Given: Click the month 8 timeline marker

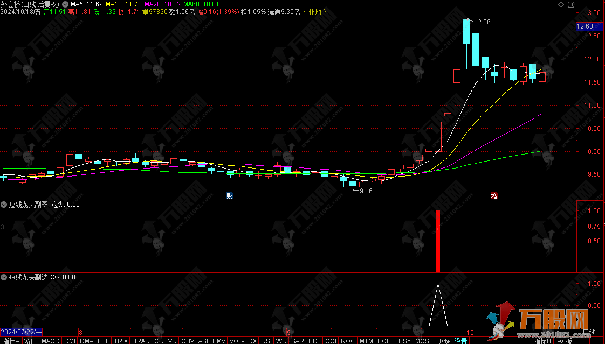Looking at the screenshot, I should (x=81, y=333).
